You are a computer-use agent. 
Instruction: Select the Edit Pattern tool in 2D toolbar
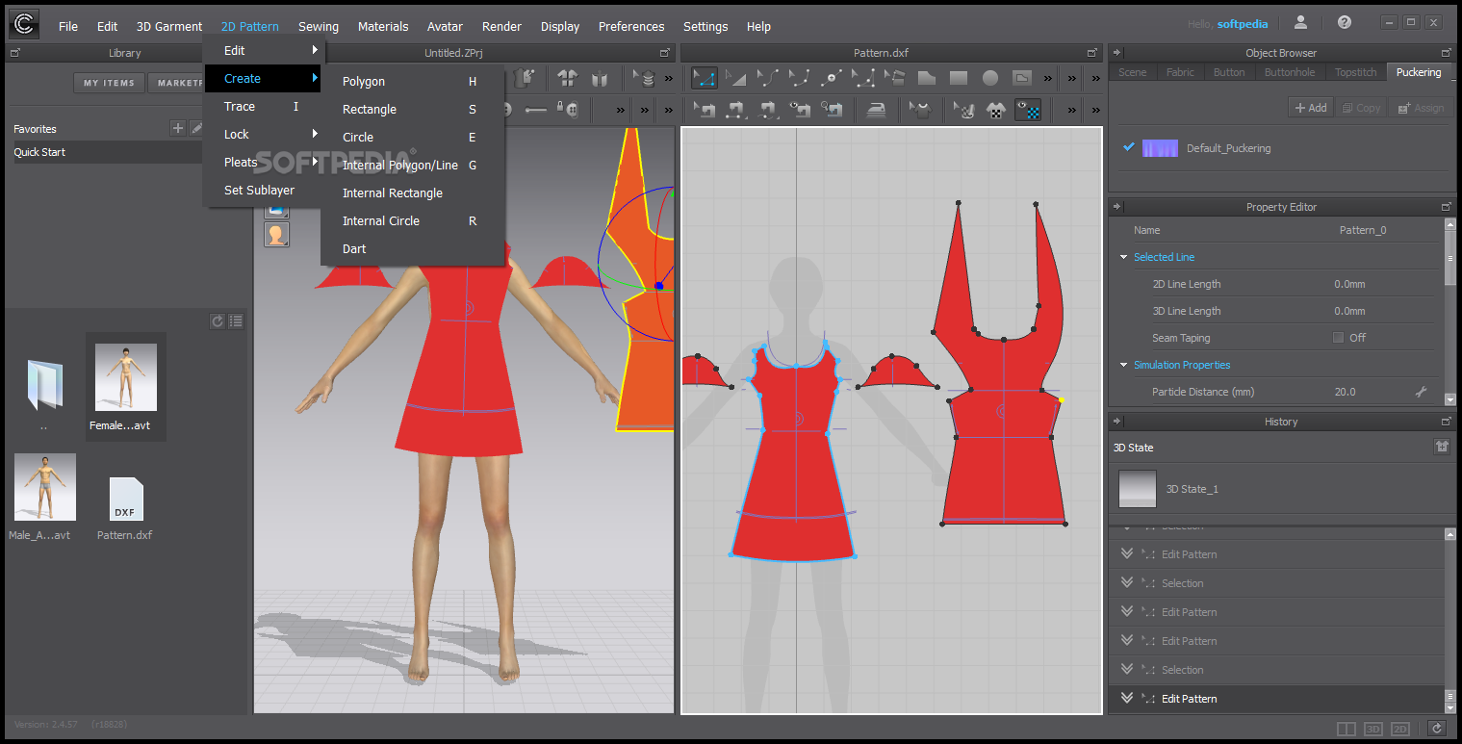coord(705,78)
